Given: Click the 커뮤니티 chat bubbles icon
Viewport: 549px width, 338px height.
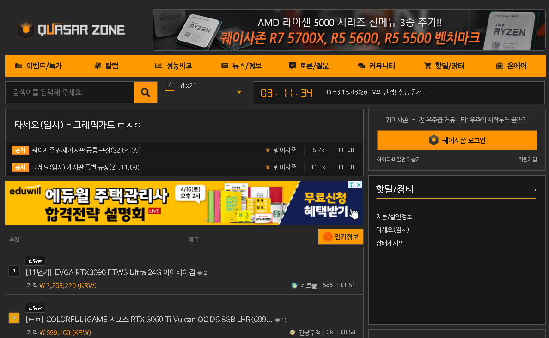Looking at the screenshot, I should 361,66.
